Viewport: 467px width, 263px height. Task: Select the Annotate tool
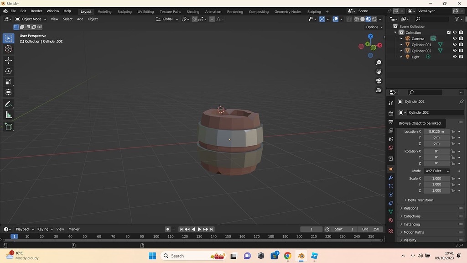(8, 104)
